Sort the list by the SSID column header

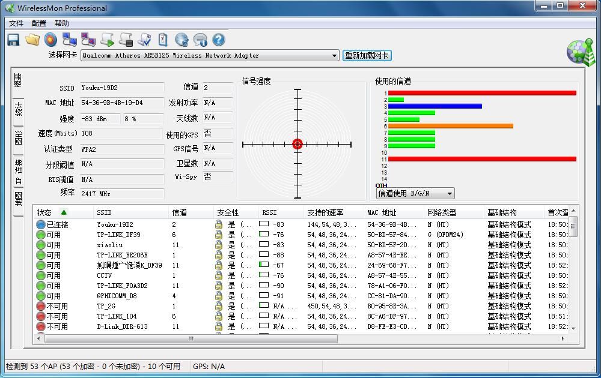131,212
